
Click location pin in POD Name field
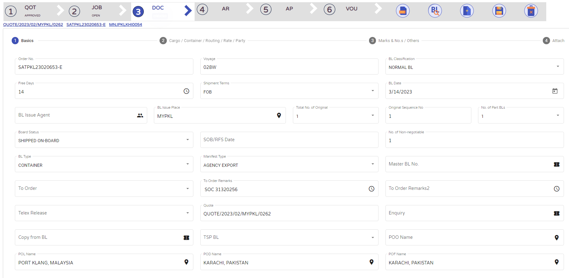click(372, 262)
